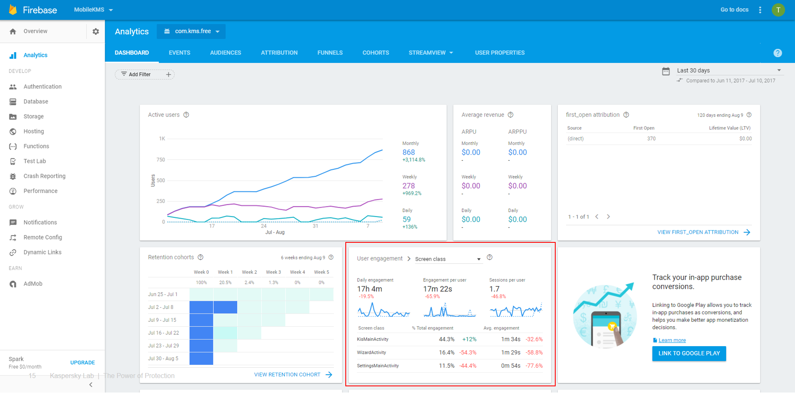The width and height of the screenshot is (795, 407).
Task: Open the Screen class dropdown
Action: click(448, 259)
